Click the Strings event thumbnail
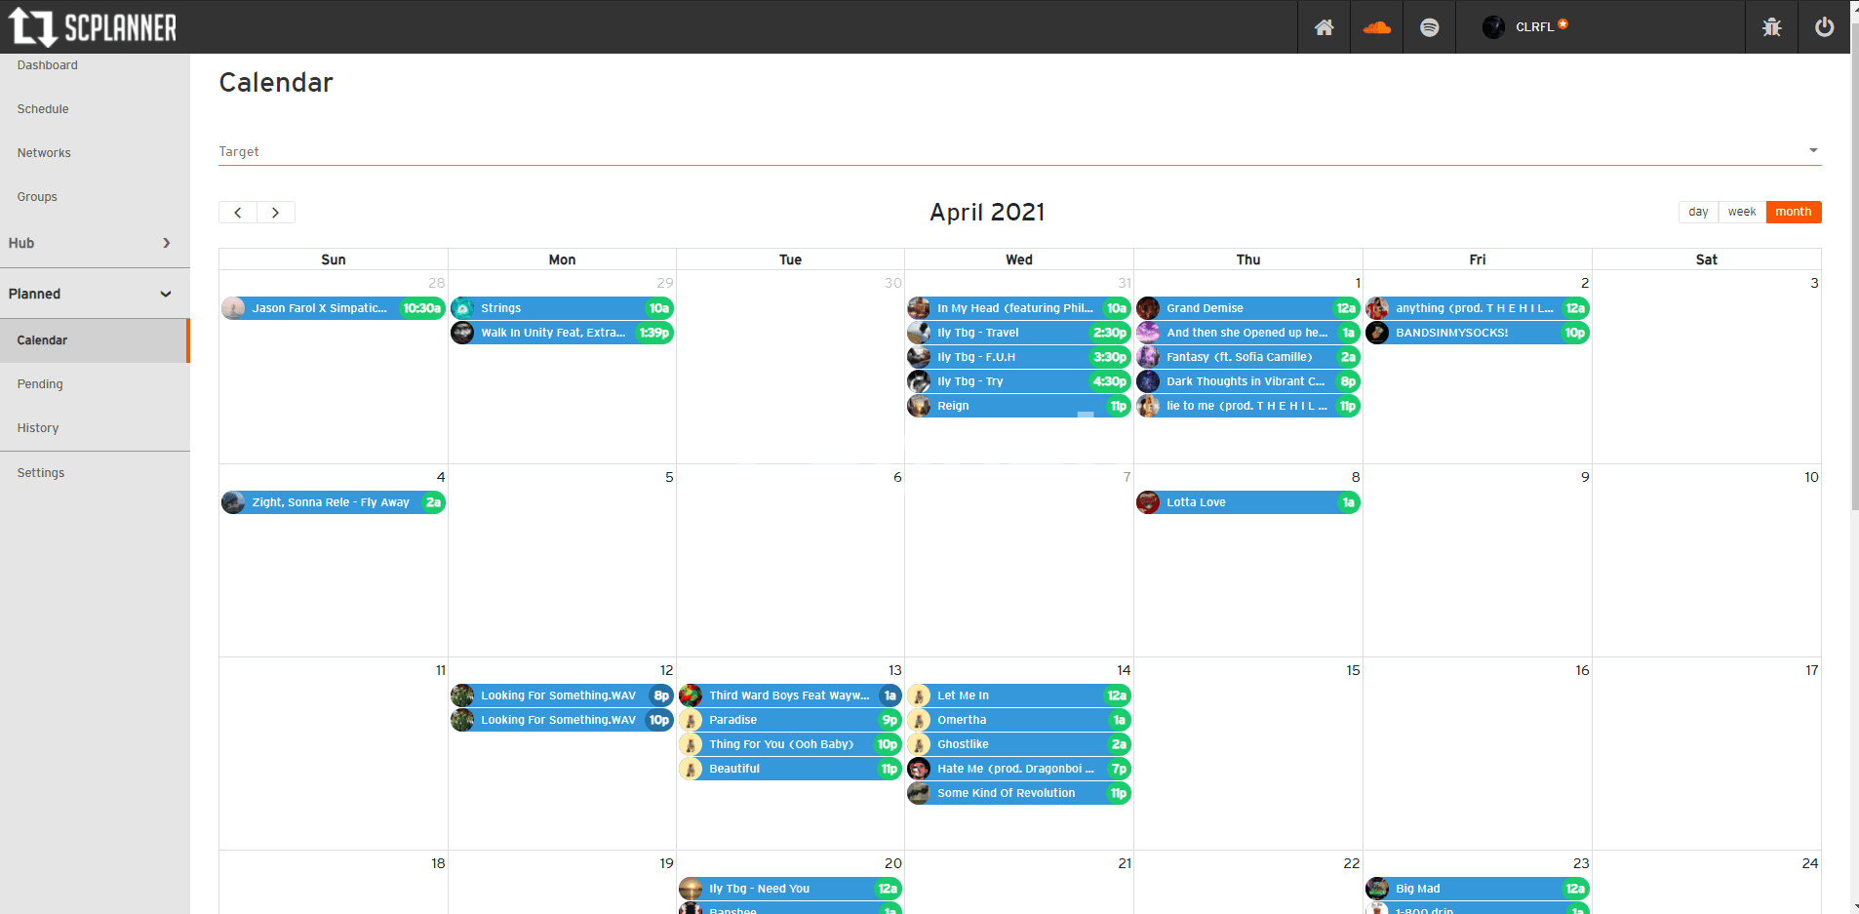This screenshot has height=914, width=1859. point(463,308)
